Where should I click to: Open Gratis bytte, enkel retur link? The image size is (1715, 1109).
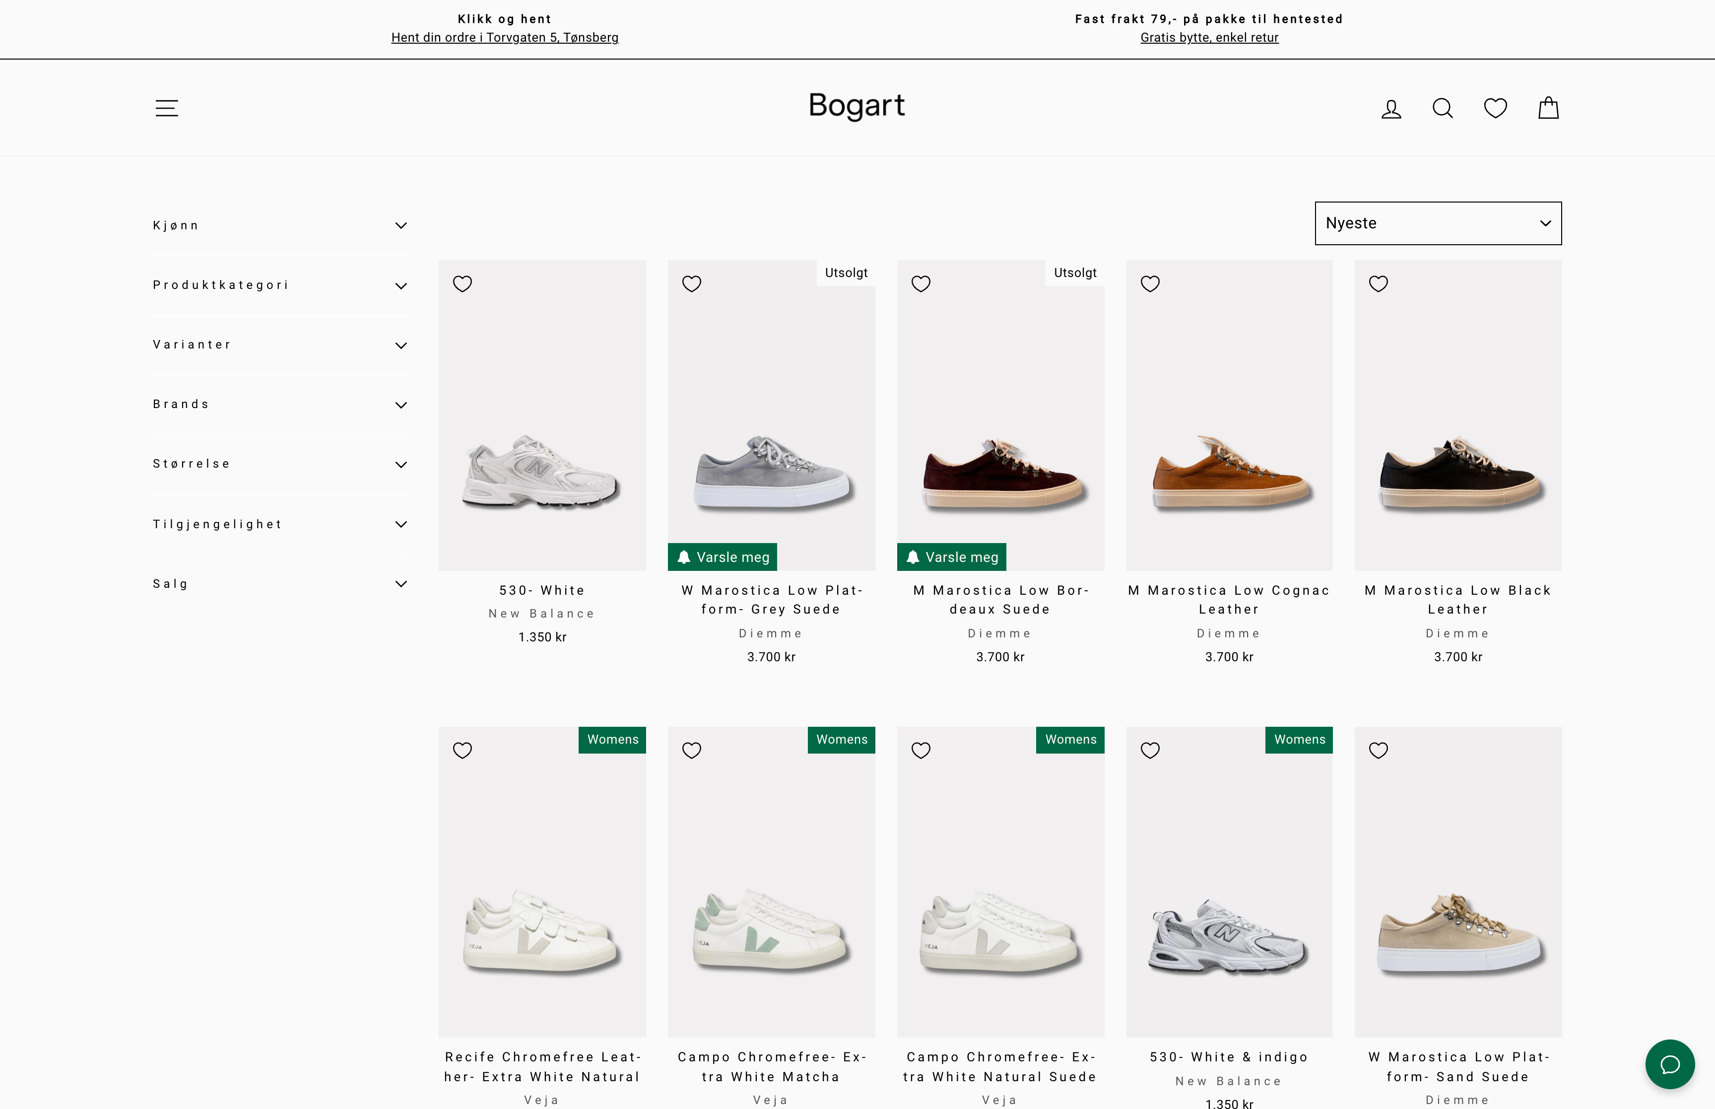coord(1209,37)
